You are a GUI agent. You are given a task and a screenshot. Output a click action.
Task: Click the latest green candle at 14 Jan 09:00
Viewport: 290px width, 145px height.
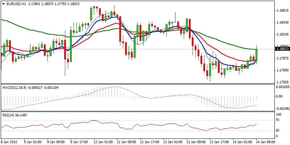point(257,55)
